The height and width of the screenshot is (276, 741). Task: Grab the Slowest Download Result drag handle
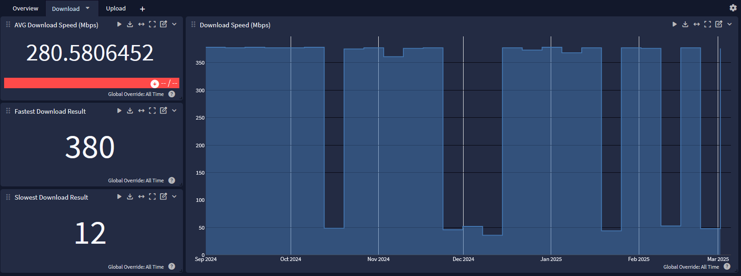pos(8,197)
